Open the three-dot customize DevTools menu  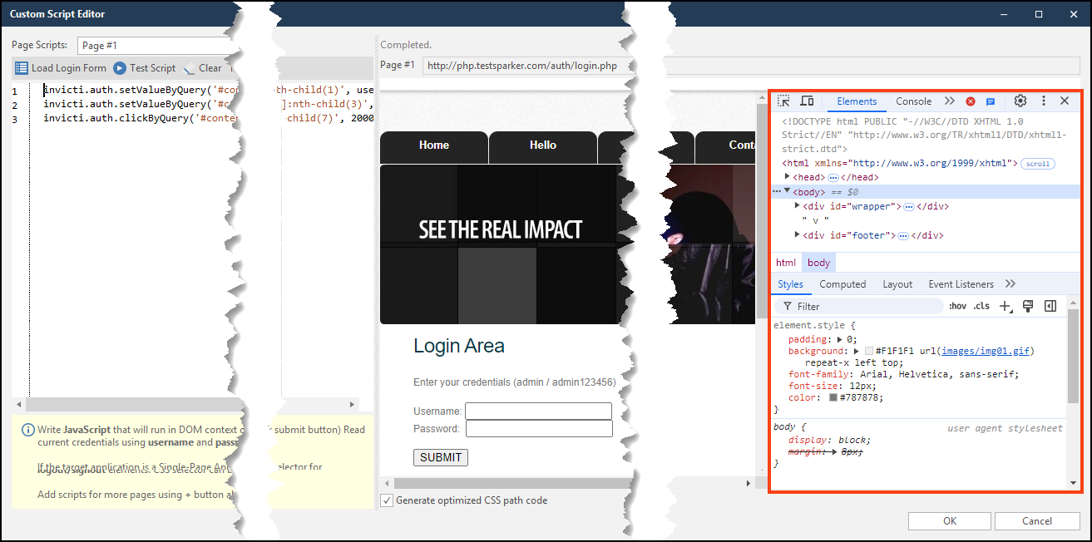(x=1043, y=101)
